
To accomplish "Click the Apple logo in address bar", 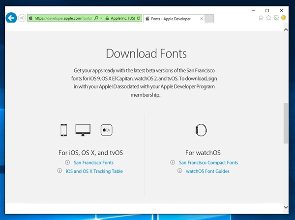I will (x=30, y=18).
